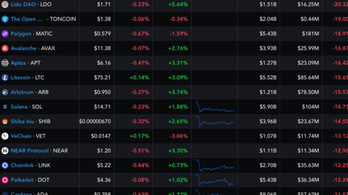Click the Toncoin diamond logo icon
The image size is (348, 195).
pyautogui.click(x=5, y=19)
